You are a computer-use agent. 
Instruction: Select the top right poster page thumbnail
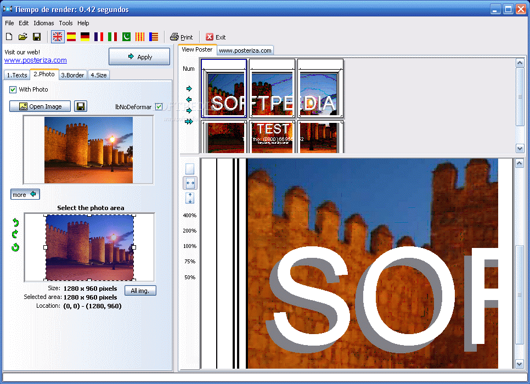click(320, 88)
